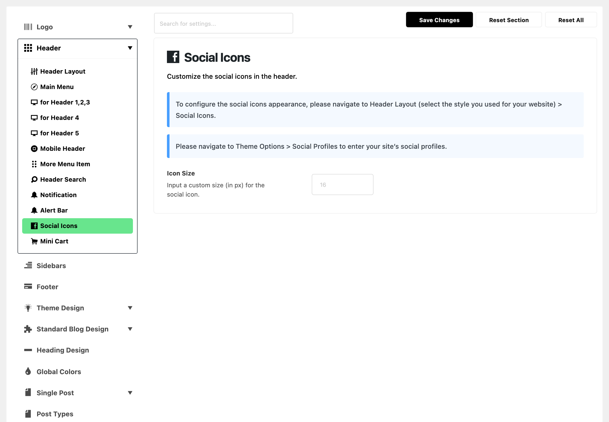Click the Header Layout sliders icon
Image resolution: width=609 pixels, height=422 pixels.
pyautogui.click(x=34, y=71)
